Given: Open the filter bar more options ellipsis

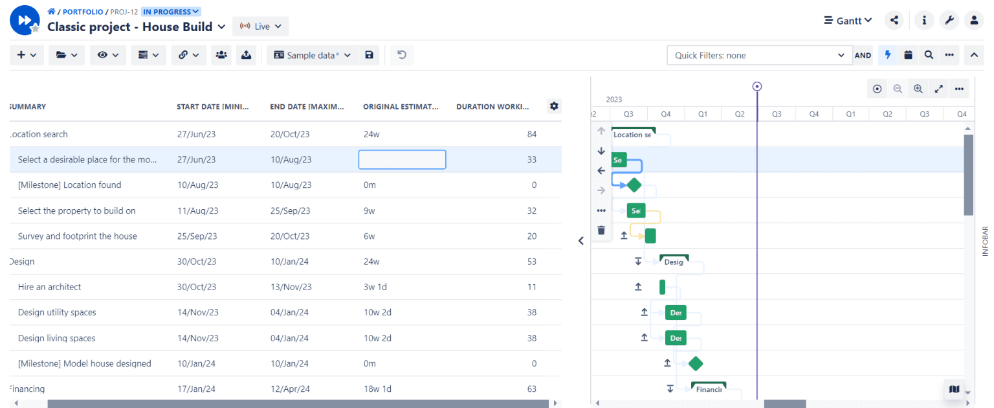Looking at the screenshot, I should 949,55.
